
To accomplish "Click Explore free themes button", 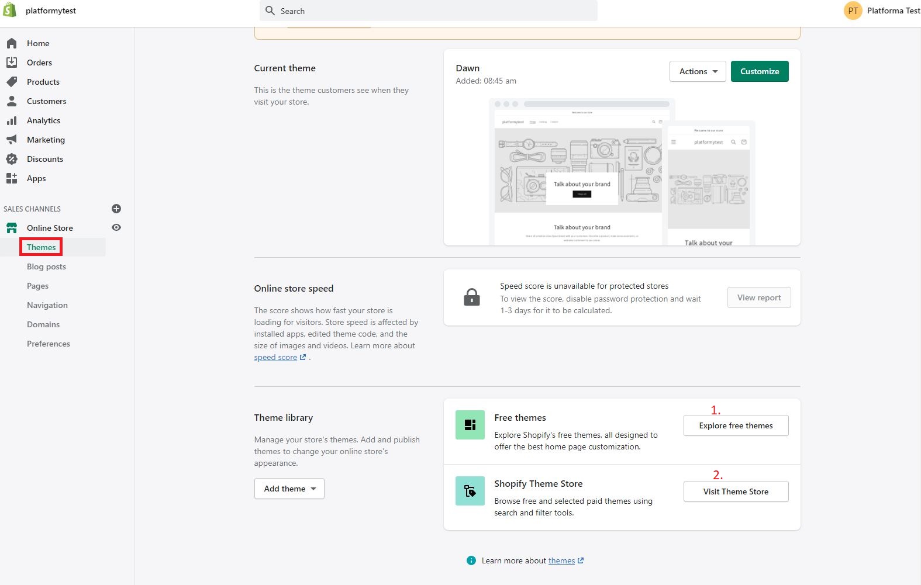I will tap(736, 425).
